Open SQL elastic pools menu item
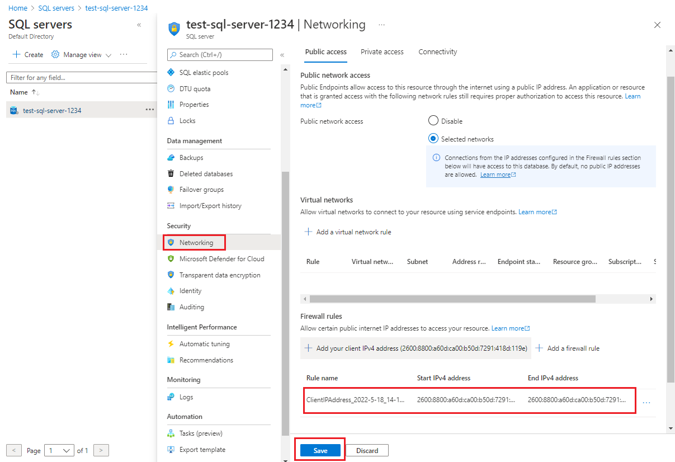 pos(204,73)
